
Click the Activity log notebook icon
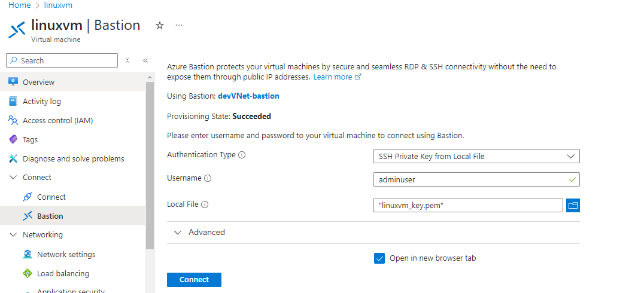[x=13, y=101]
